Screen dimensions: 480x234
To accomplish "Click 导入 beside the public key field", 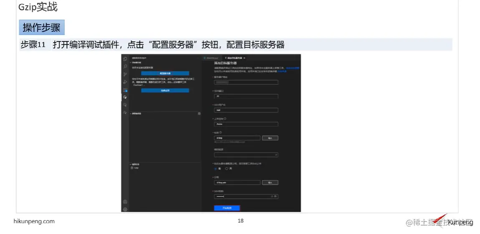I will click(x=270, y=183).
